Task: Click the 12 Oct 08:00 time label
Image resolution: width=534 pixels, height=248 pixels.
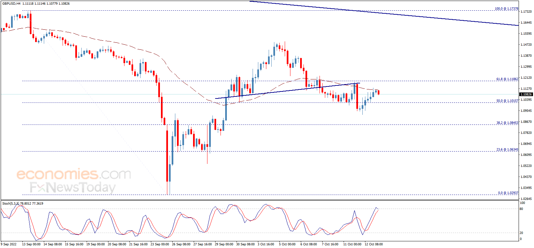Action: coord(374,244)
